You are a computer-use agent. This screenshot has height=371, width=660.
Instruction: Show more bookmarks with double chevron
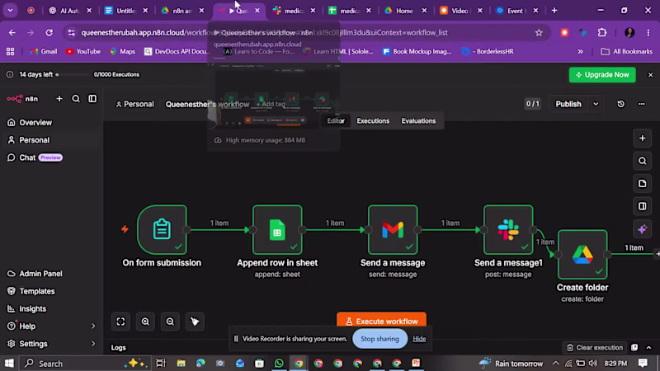[581, 51]
